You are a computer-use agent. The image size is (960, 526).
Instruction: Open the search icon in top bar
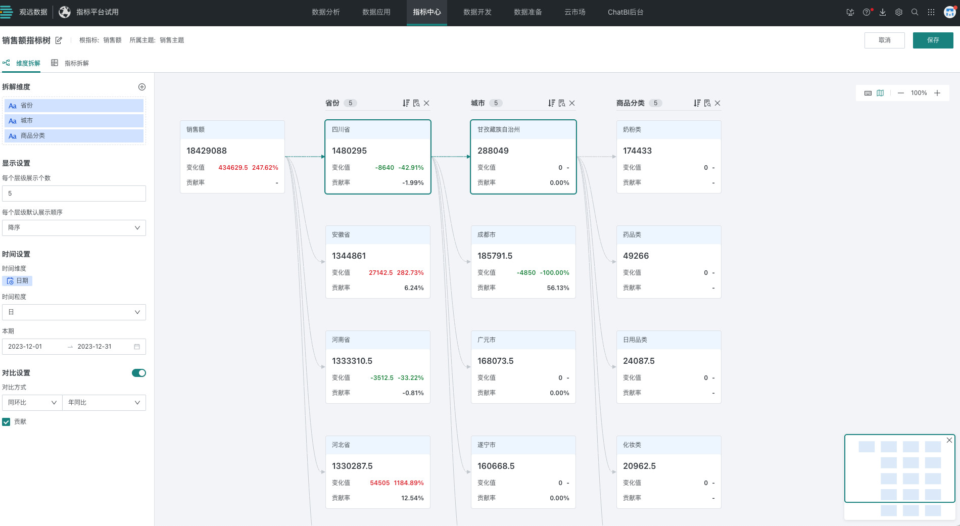click(x=915, y=12)
